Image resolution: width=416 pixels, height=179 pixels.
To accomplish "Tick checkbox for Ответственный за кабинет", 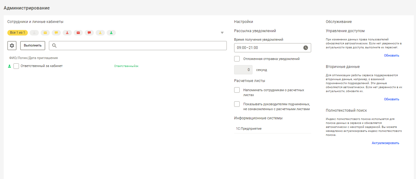I will 16,66.
